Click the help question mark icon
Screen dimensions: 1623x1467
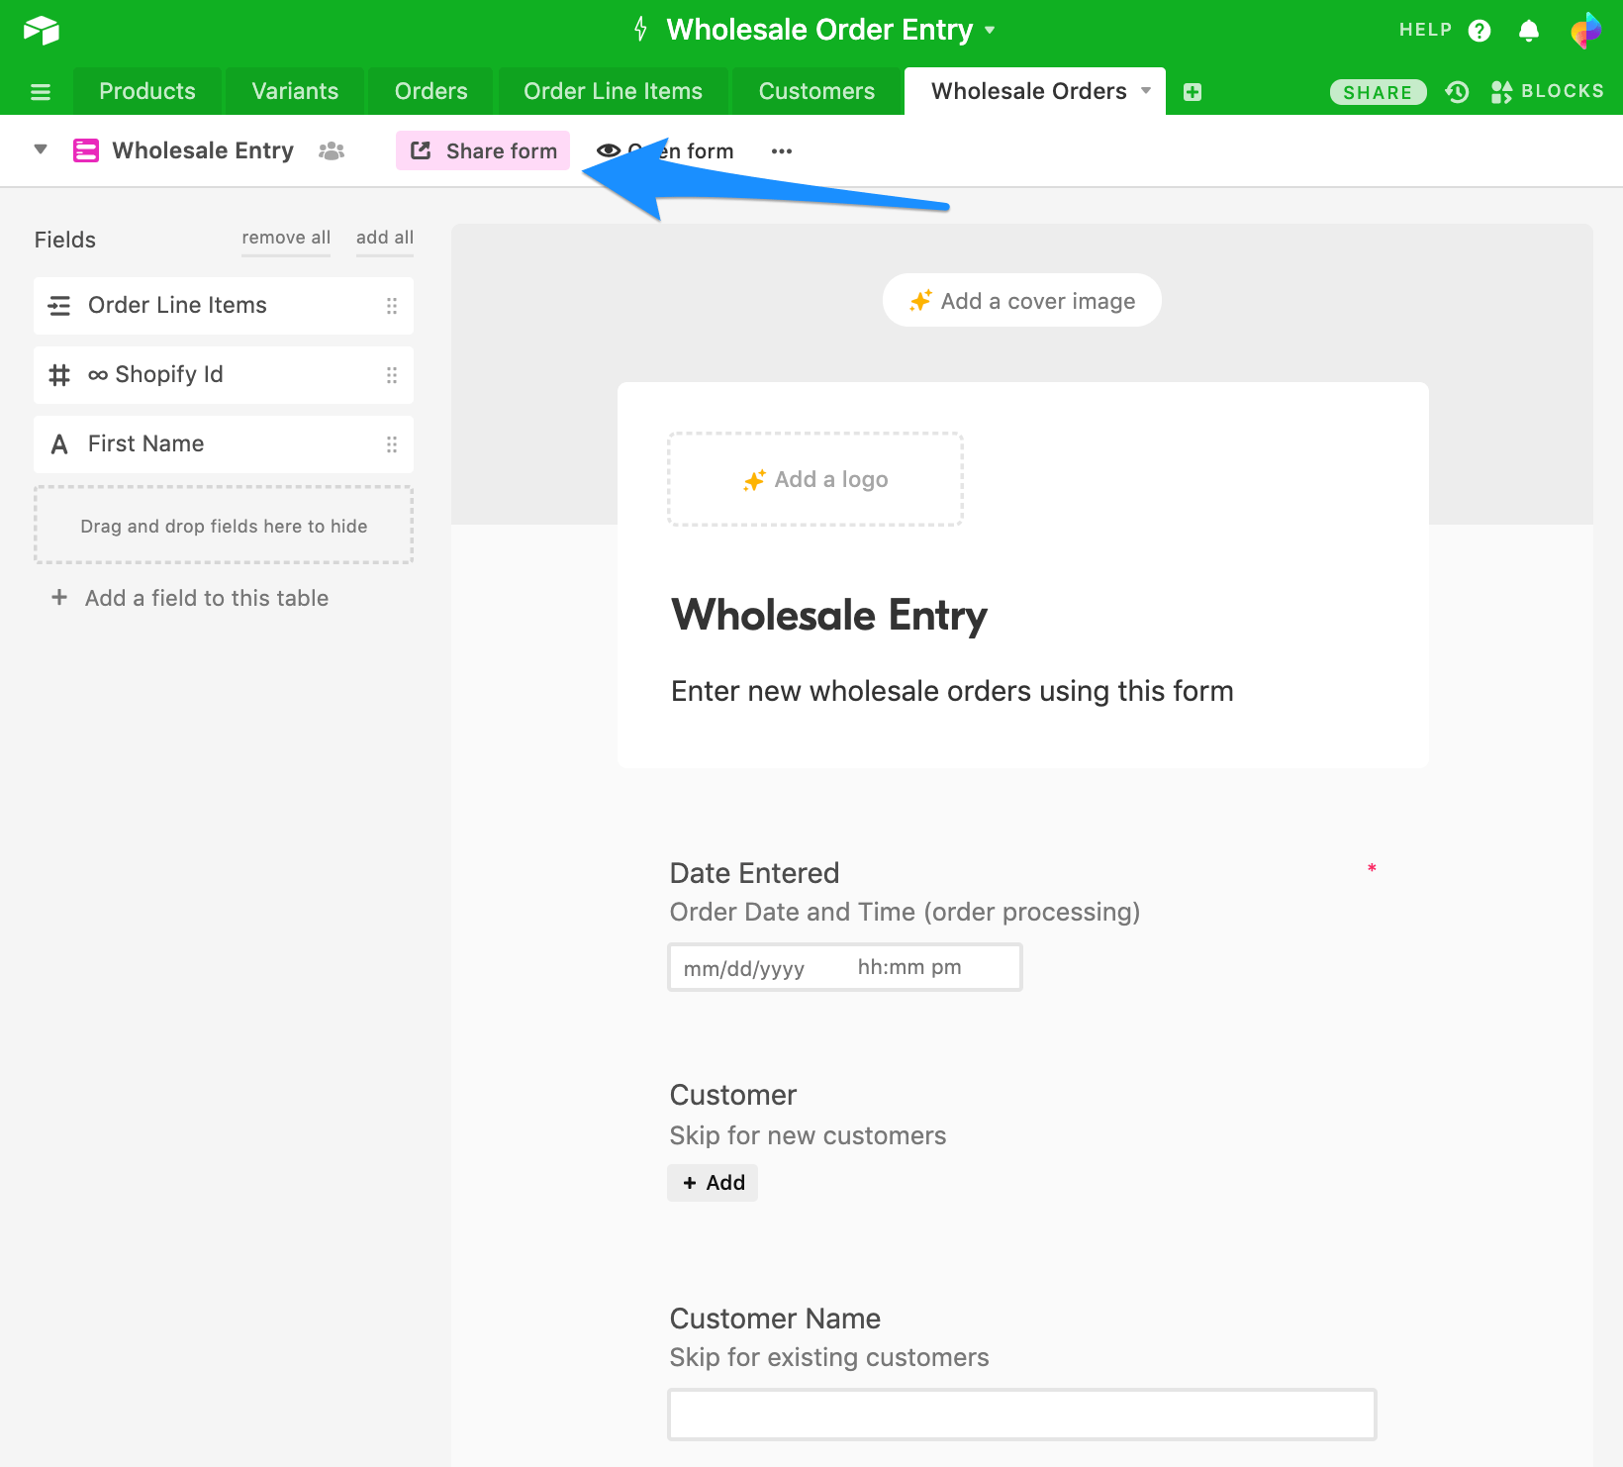[1479, 31]
